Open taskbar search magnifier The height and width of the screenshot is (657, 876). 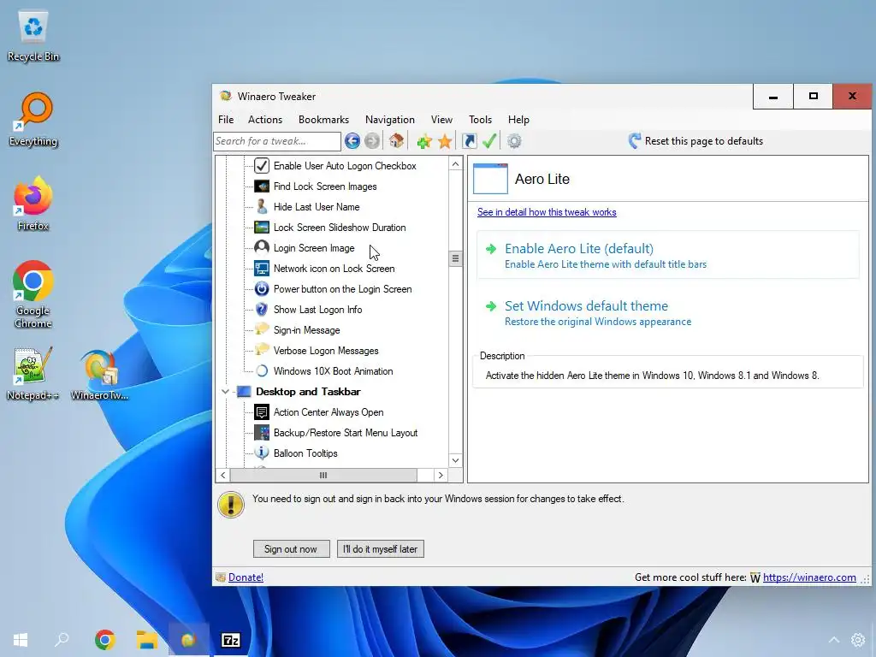[x=62, y=639]
